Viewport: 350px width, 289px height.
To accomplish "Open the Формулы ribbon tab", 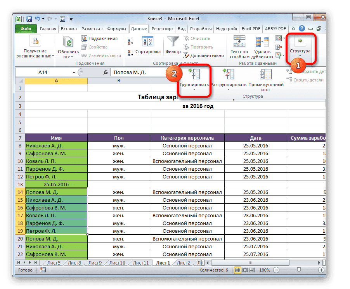I will coord(116,29).
